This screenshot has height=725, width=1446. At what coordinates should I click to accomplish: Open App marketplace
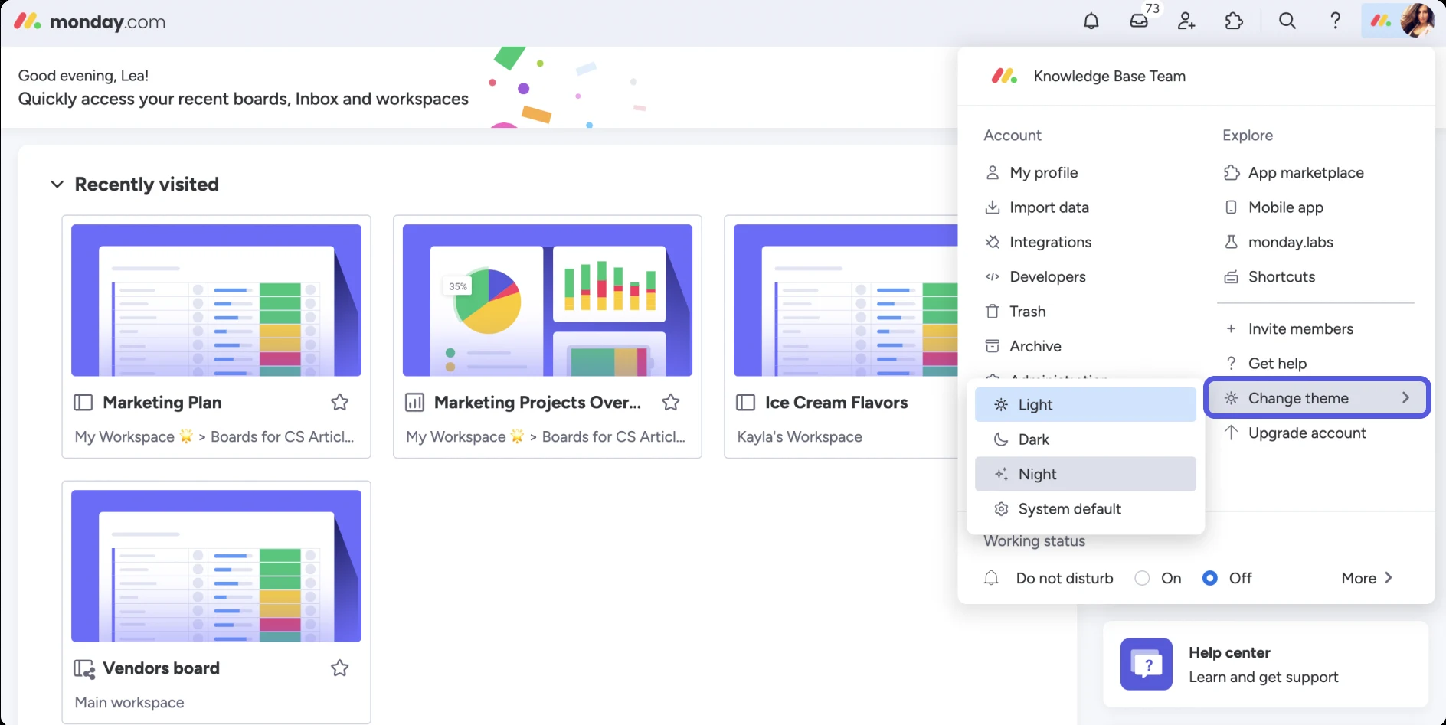click(x=1294, y=172)
